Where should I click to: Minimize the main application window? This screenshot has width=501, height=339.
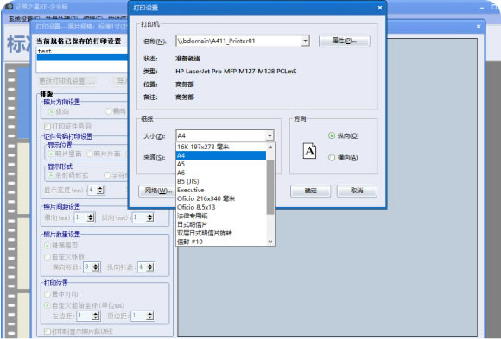(x=482, y=8)
